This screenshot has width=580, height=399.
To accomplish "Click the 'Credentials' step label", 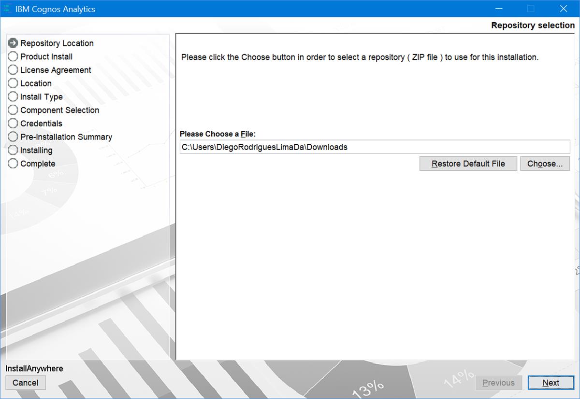I will tap(41, 124).
